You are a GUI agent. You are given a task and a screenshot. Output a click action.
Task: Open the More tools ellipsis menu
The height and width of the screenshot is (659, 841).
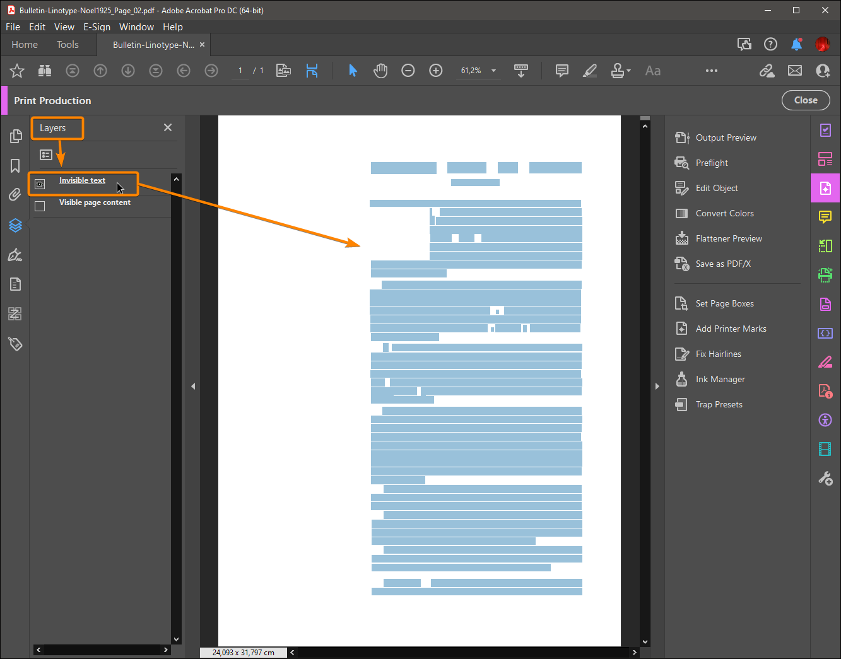coord(712,71)
